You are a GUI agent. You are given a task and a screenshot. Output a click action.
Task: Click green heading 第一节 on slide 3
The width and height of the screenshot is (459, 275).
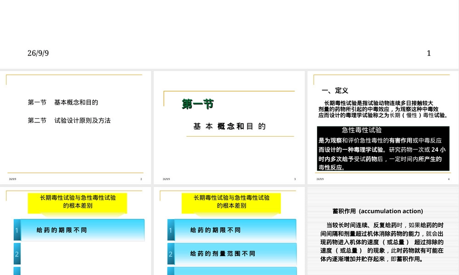click(198, 104)
